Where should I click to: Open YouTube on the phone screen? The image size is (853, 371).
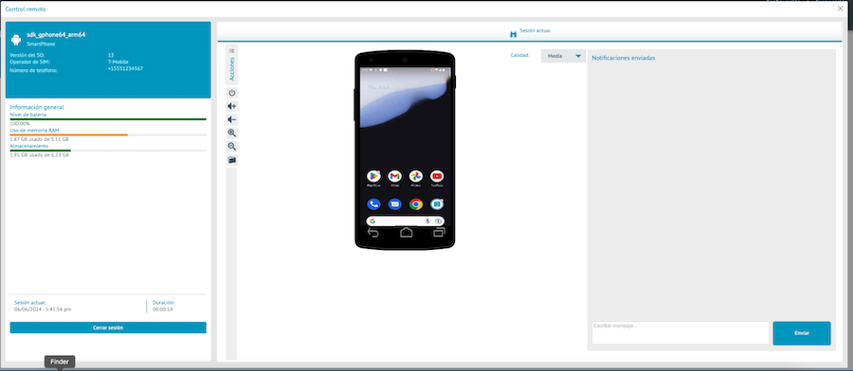[x=437, y=176]
